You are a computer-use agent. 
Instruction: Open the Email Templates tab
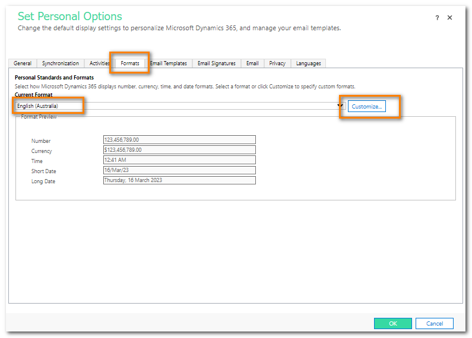(x=168, y=63)
